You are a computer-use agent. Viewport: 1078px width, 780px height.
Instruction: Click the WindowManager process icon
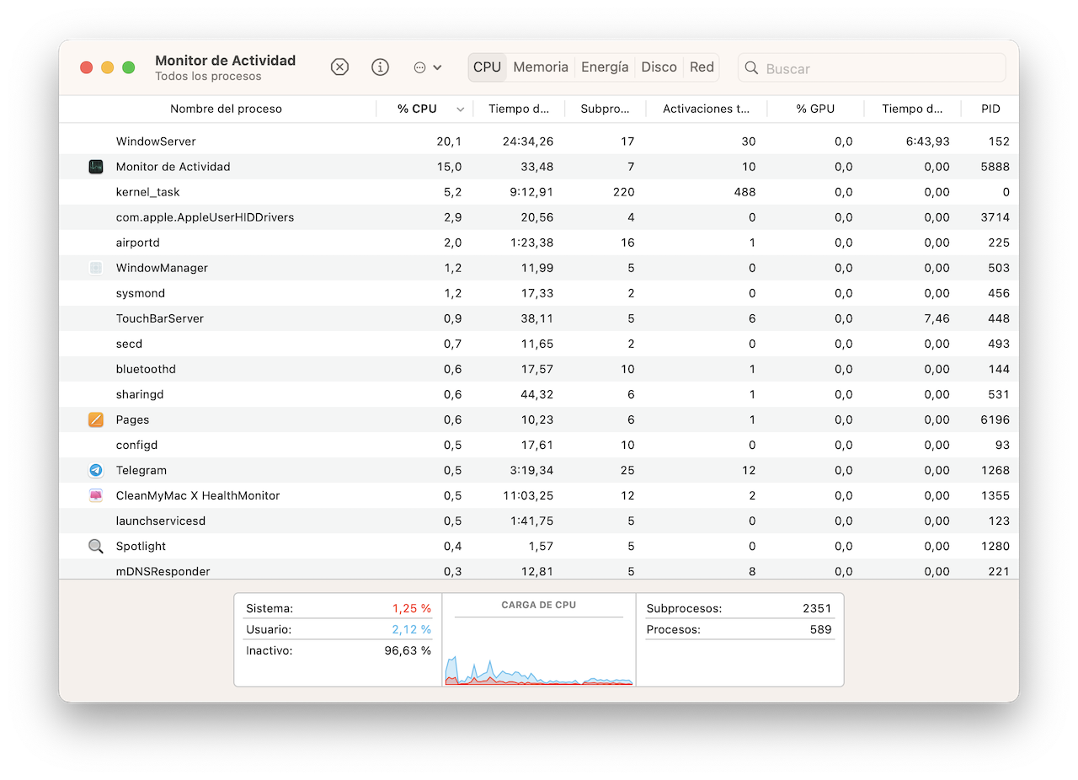pyautogui.click(x=96, y=268)
